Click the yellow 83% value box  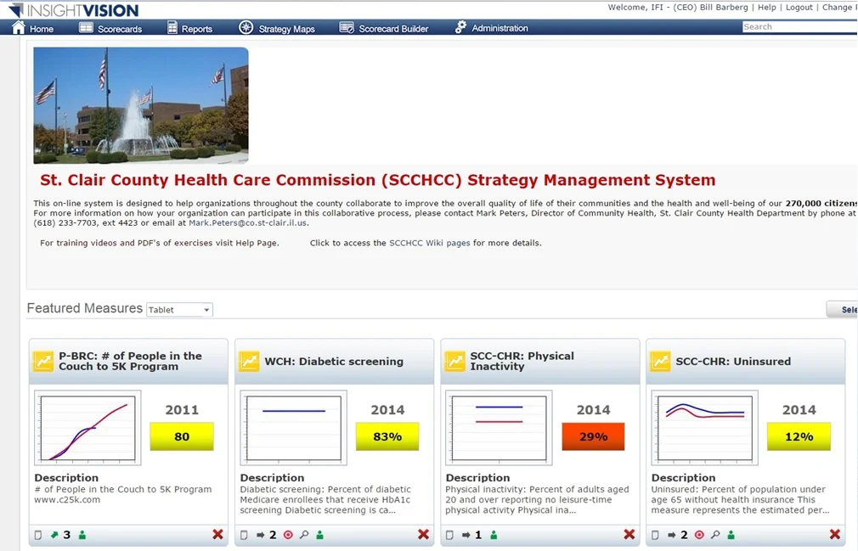click(387, 436)
